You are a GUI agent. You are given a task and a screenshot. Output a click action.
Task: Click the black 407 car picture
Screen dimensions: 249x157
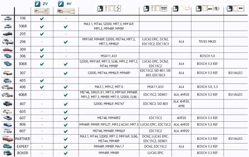point(8,104)
